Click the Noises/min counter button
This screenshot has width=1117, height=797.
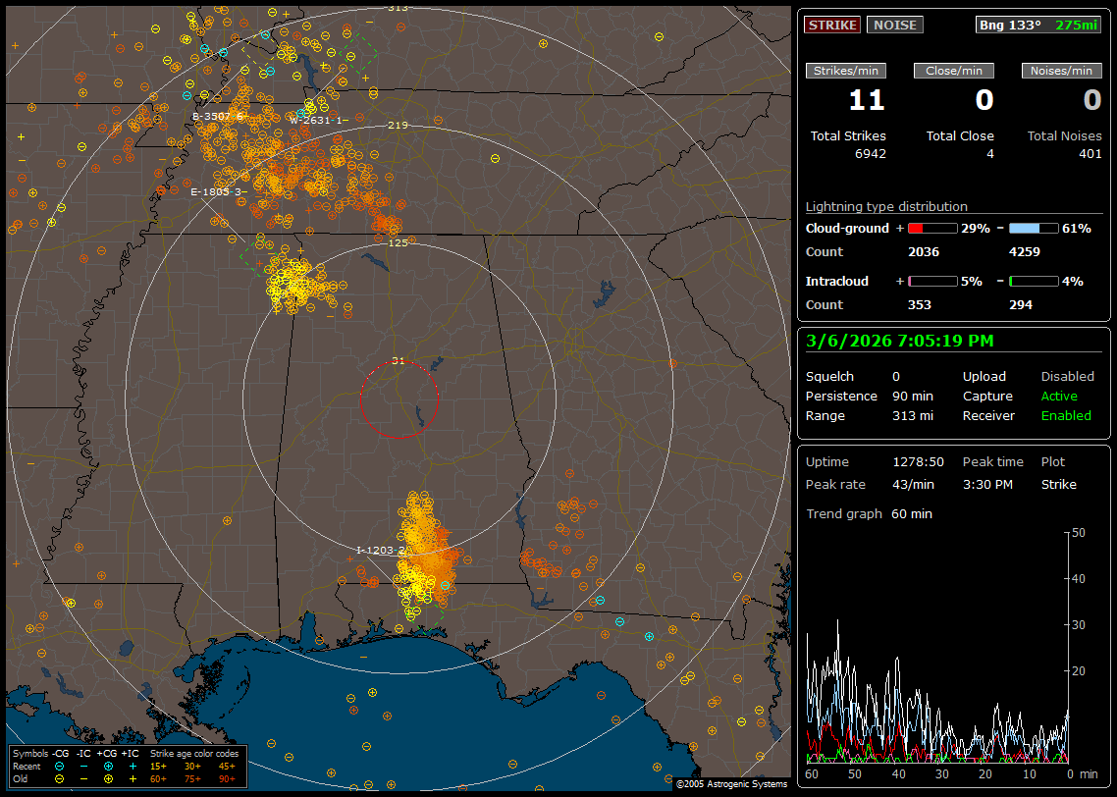[x=1061, y=71]
